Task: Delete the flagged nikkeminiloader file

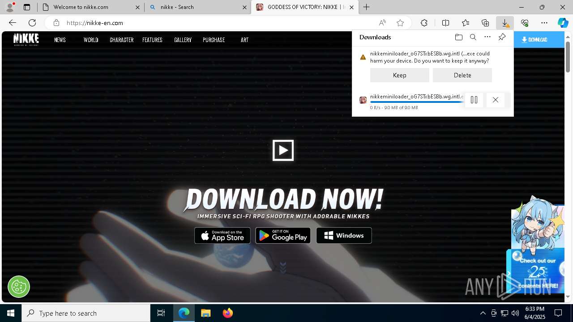Action: pyautogui.click(x=462, y=75)
